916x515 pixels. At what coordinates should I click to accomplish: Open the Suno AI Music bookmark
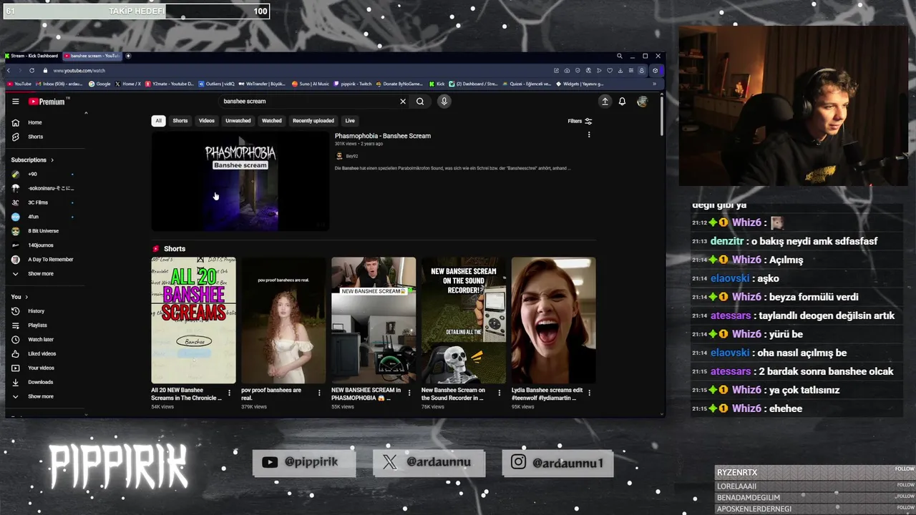[x=311, y=84]
